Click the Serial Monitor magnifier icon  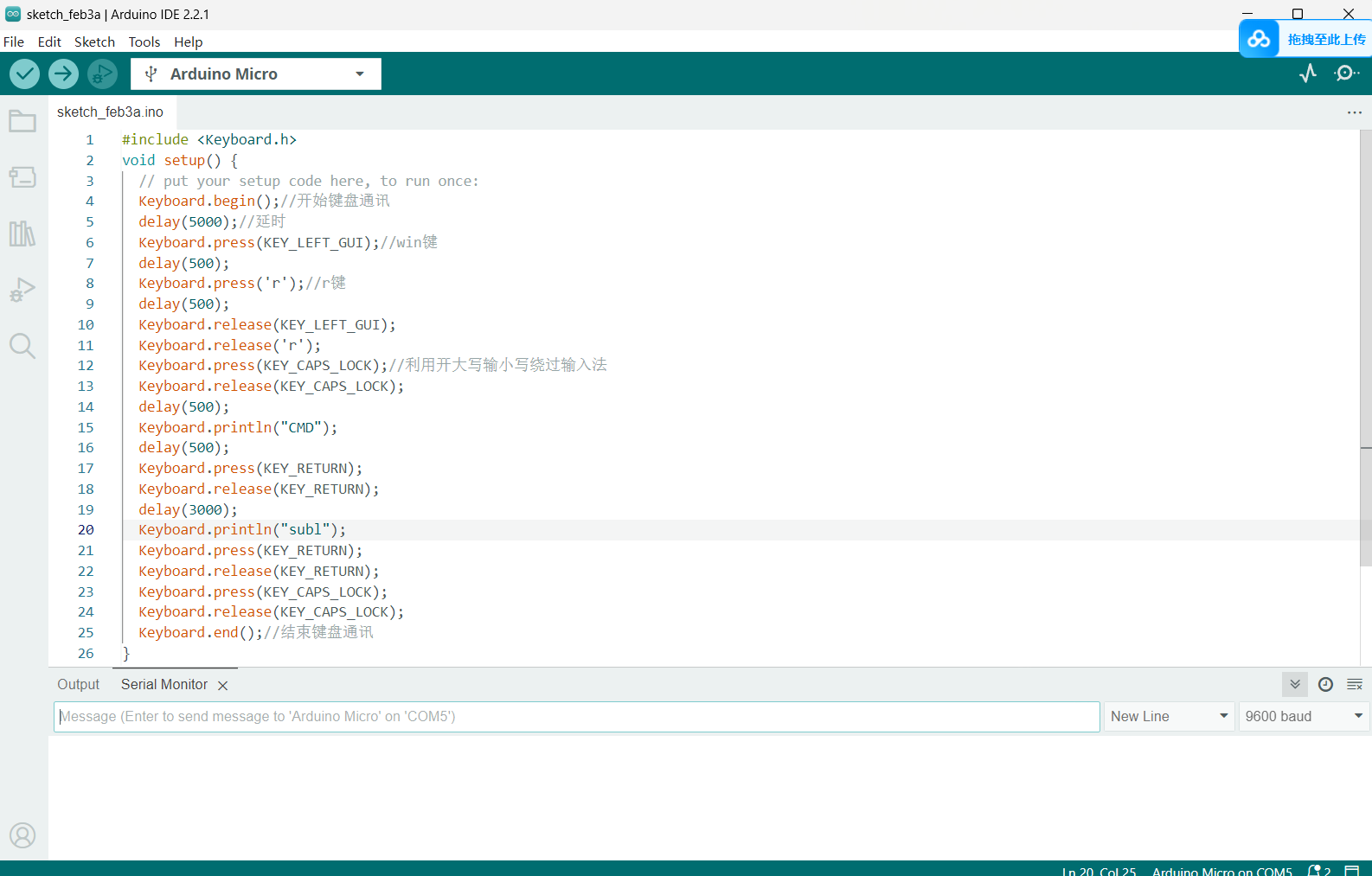tap(1345, 74)
